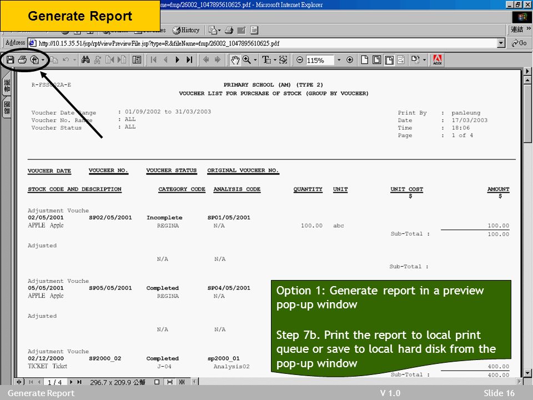The width and height of the screenshot is (533, 400).
Task: Open rotate view dropdown arrow
Action: pyautogui.click(x=424, y=60)
